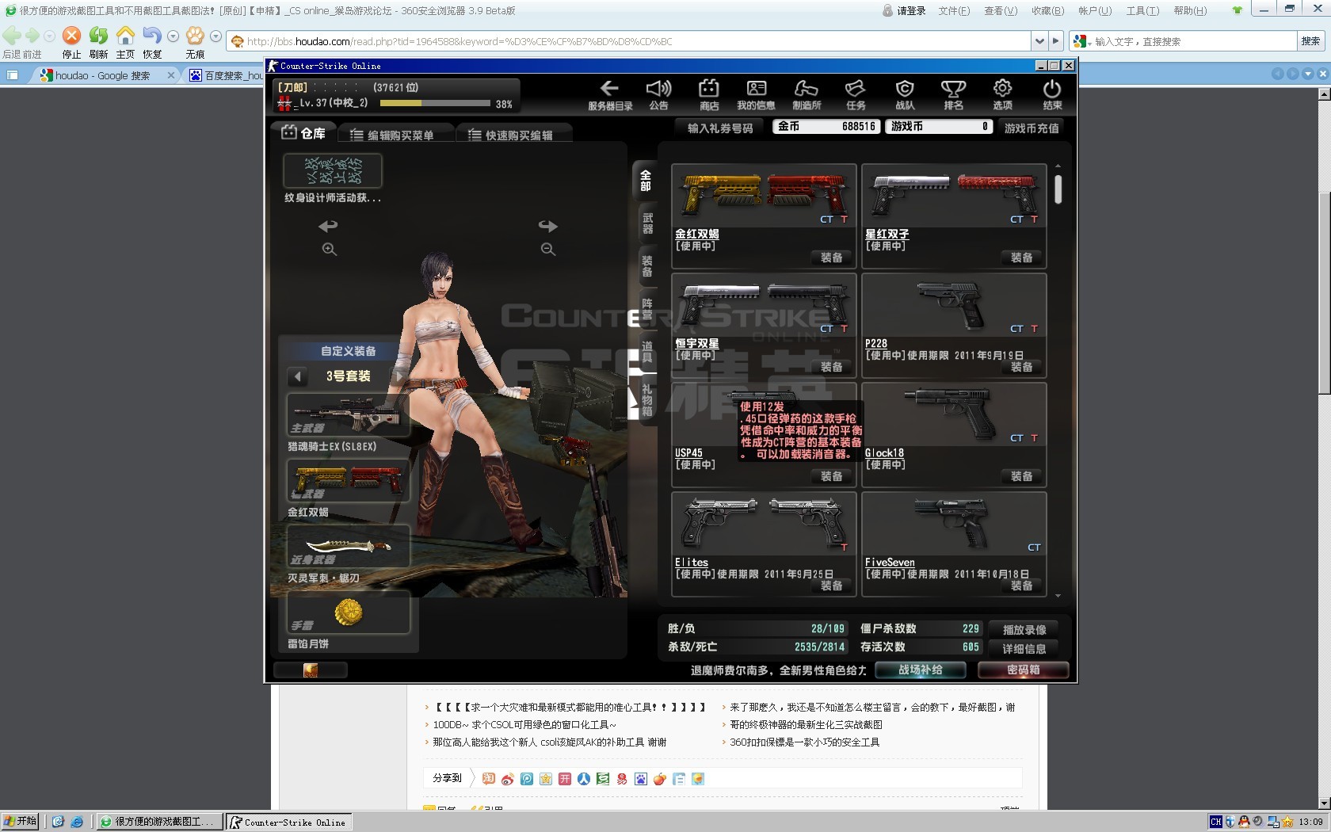Select the 装备 equipment side tab
Image resolution: width=1331 pixels, height=832 pixels.
[x=647, y=266]
